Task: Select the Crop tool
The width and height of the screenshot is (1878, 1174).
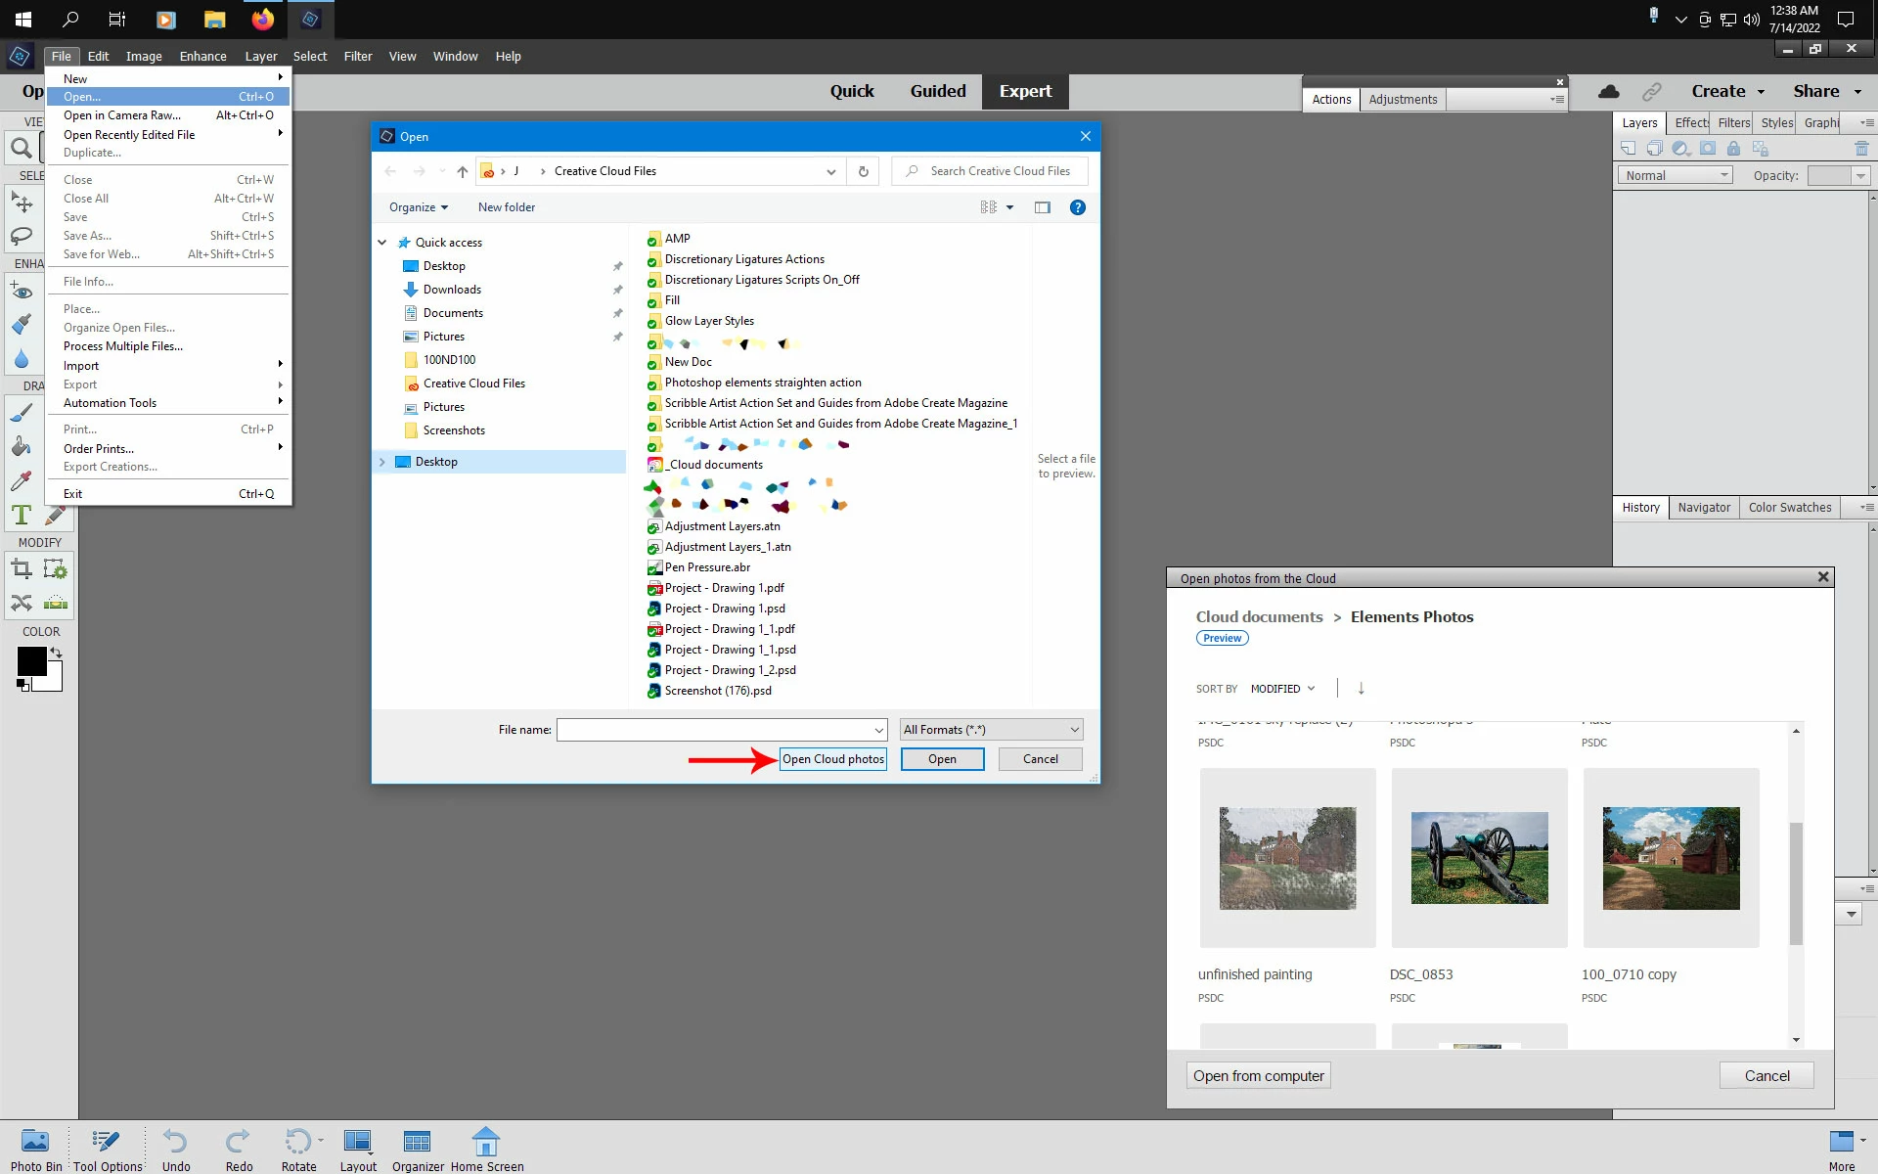Action: [x=21, y=569]
